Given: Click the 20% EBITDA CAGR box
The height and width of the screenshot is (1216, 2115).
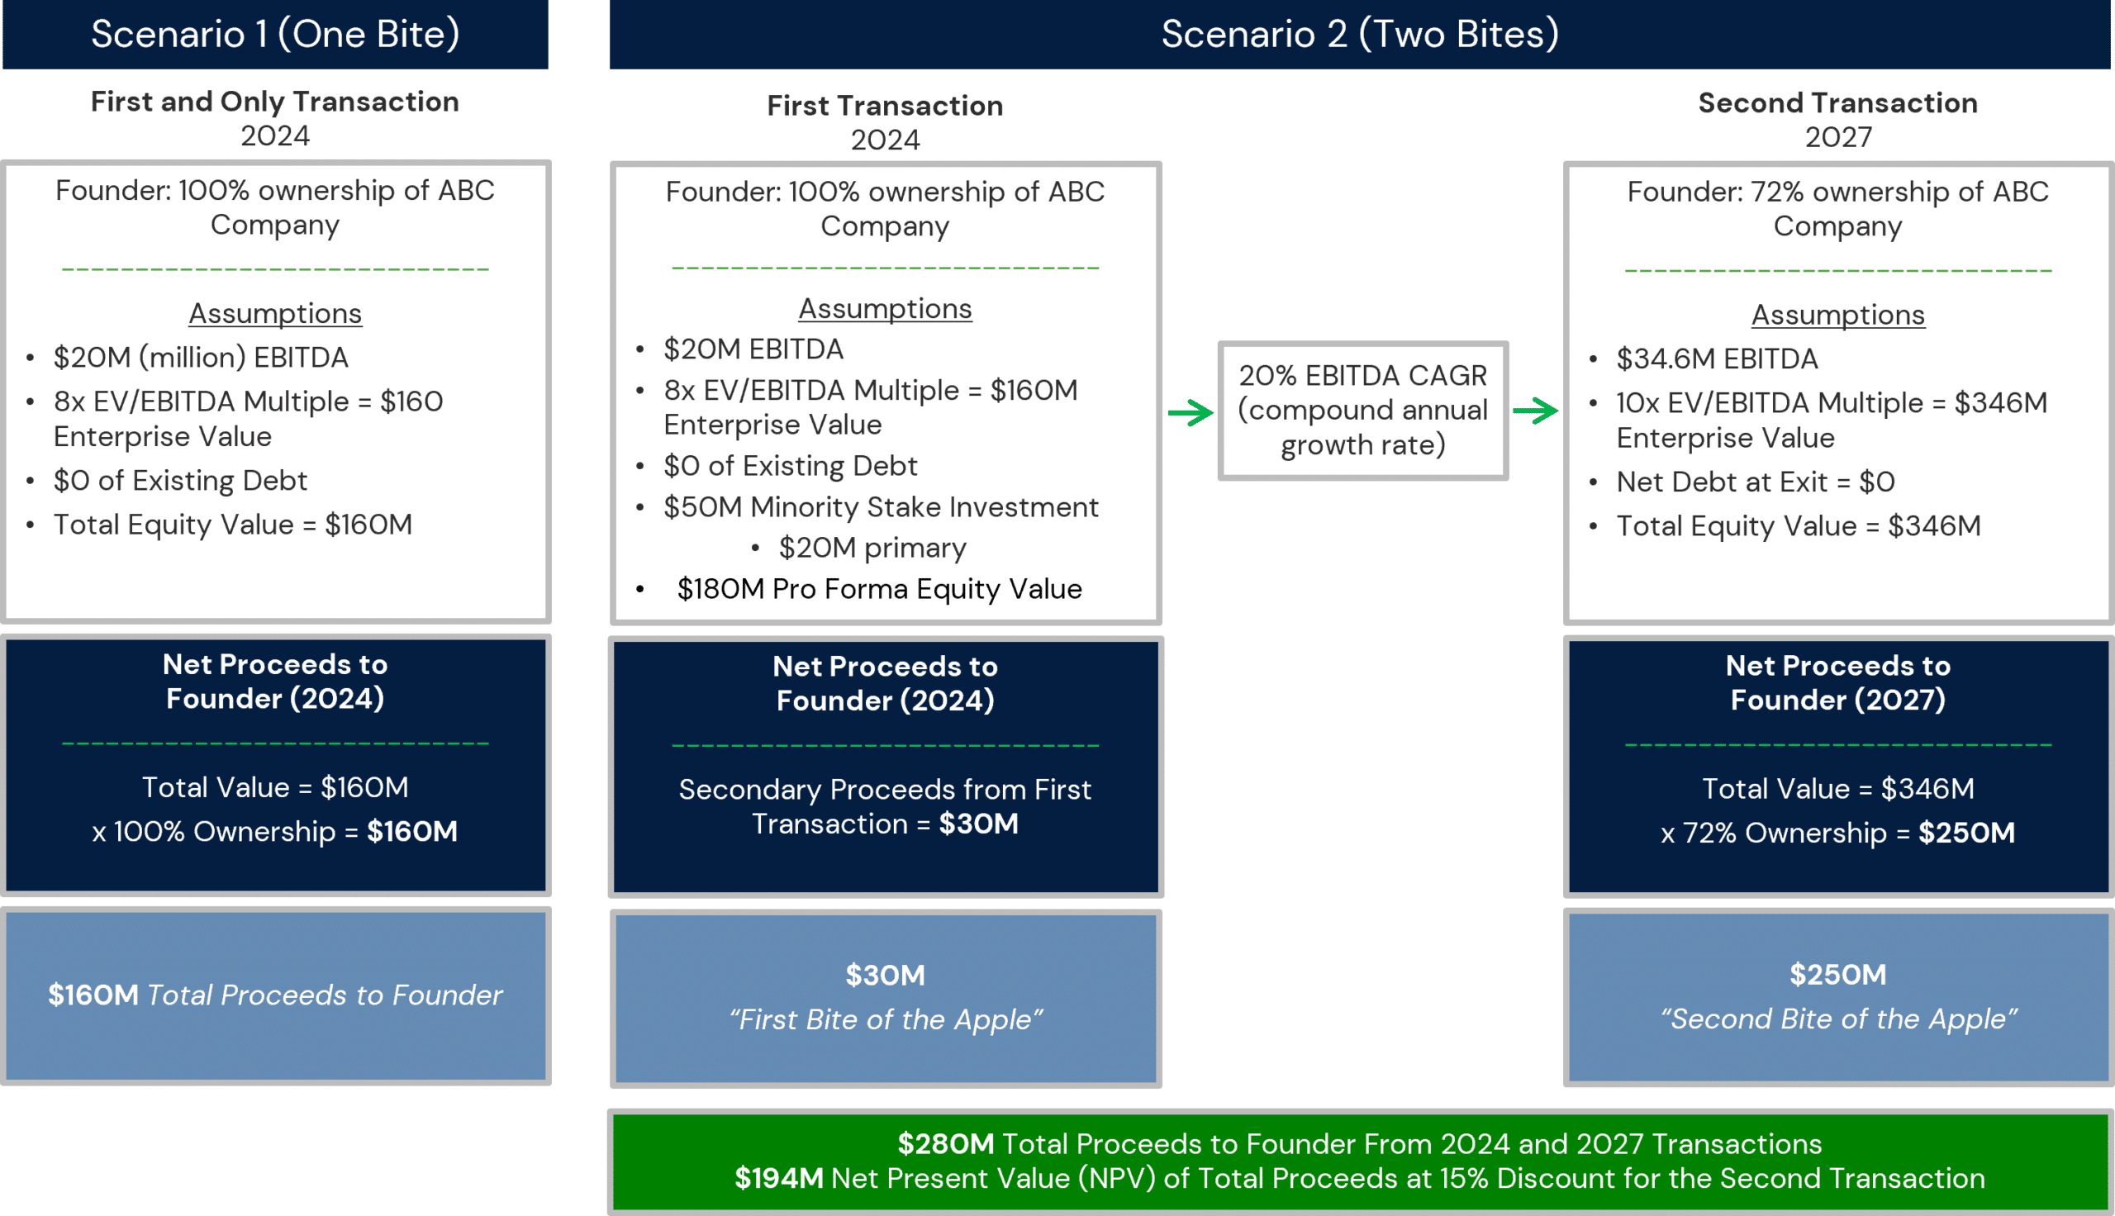Looking at the screenshot, I should [1362, 410].
